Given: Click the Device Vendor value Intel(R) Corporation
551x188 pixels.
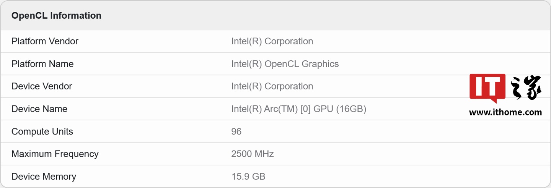Looking at the screenshot, I should (272, 86).
